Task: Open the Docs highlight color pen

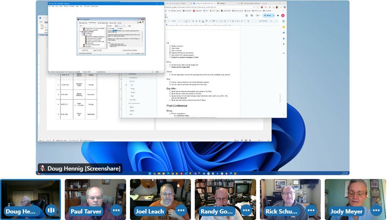Action: 207,21
